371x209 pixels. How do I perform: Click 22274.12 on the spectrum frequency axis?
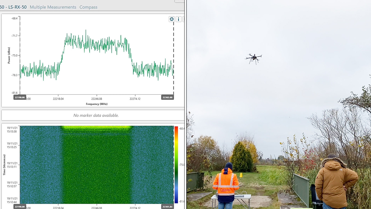tap(135, 99)
